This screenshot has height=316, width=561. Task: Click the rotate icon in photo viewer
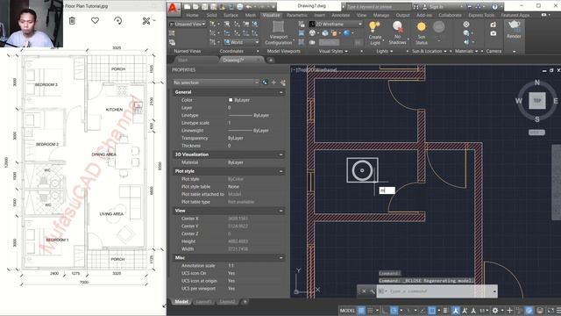coord(117,21)
